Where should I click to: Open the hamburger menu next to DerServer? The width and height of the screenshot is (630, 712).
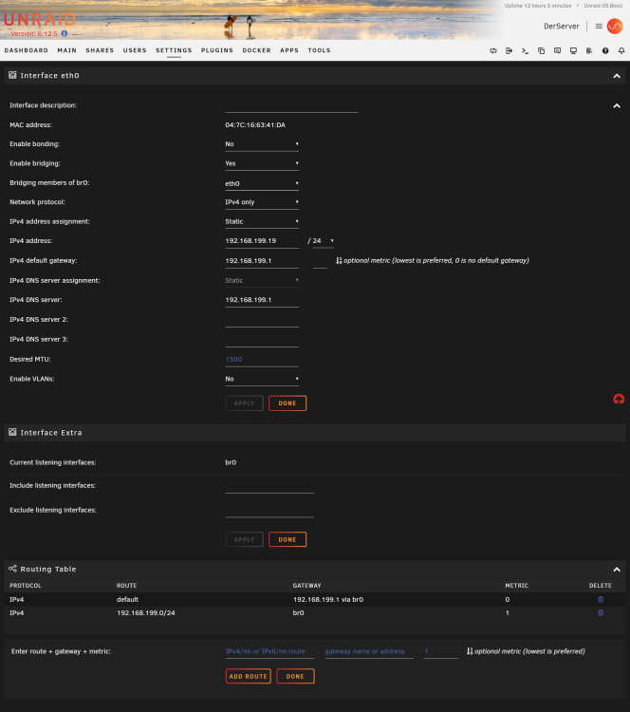pos(599,27)
